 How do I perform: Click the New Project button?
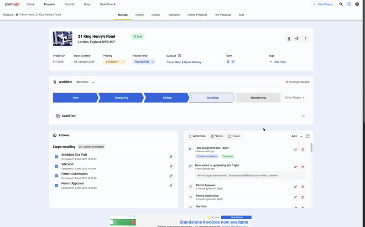point(323,4)
